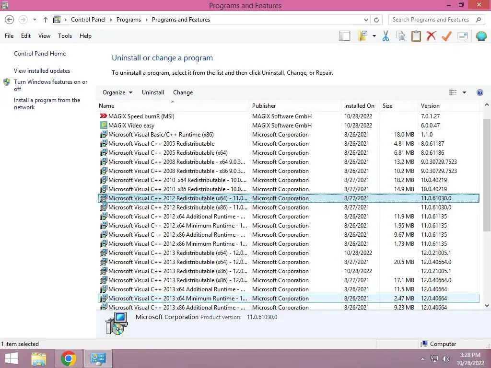Click the volume speaker tray icon
This screenshot has height=368, width=491.
445,359
